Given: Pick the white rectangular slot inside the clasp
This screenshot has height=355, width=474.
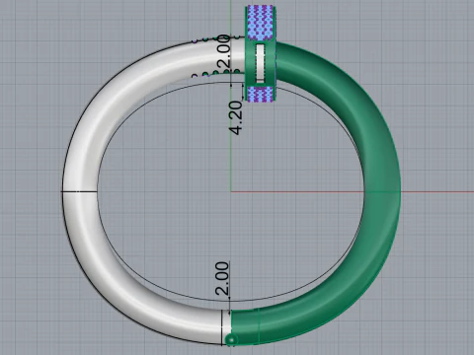Looking at the screenshot, I should click(x=261, y=63).
